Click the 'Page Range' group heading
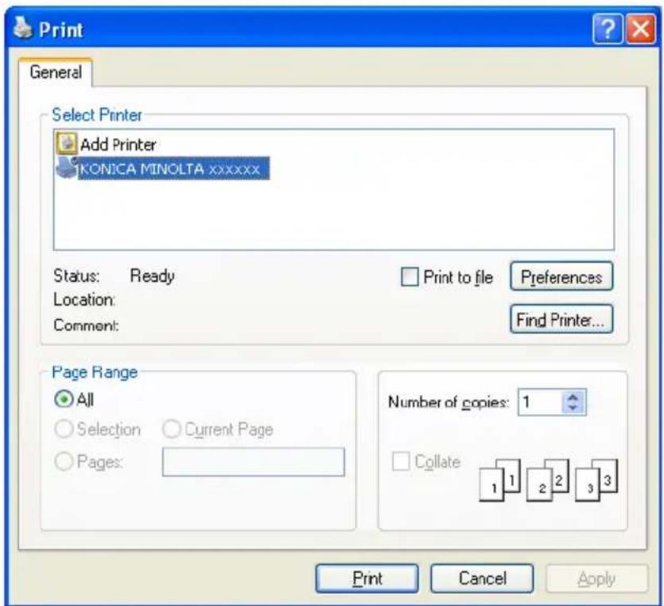The image size is (664, 606). click(x=95, y=372)
